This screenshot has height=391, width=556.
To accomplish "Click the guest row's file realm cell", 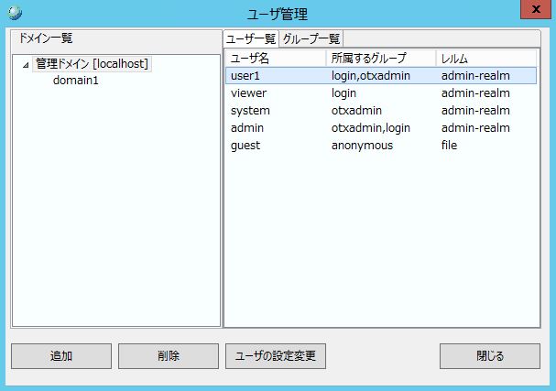I will coord(449,146).
